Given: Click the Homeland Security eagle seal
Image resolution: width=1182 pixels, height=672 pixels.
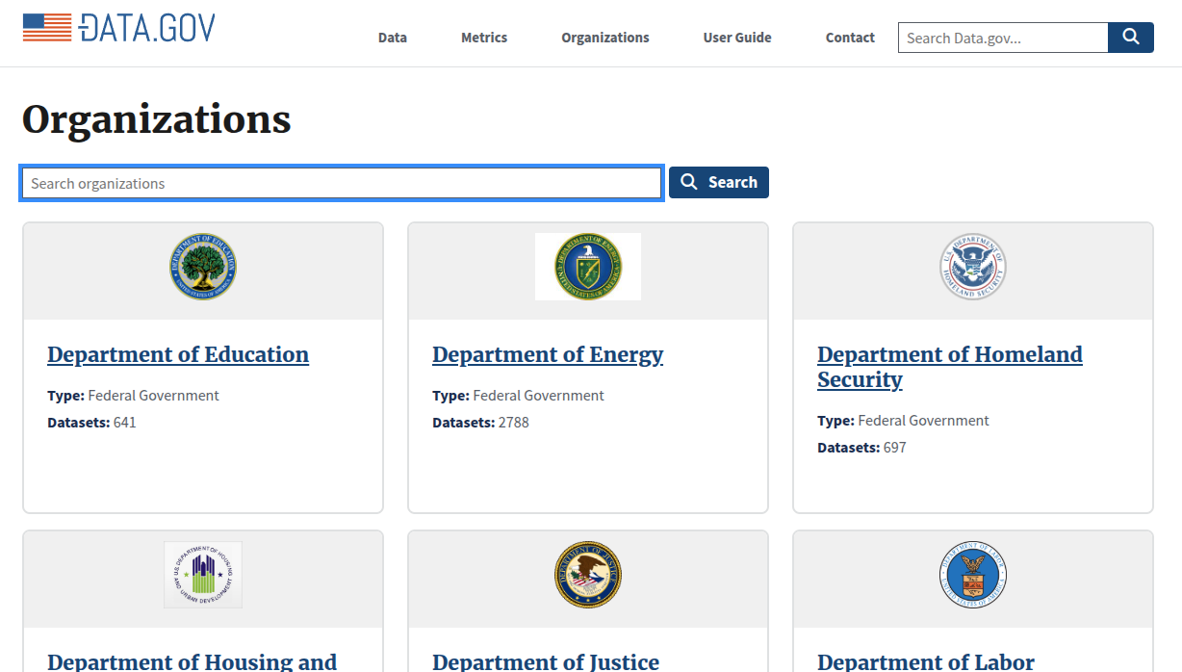Looking at the screenshot, I should (x=972, y=267).
